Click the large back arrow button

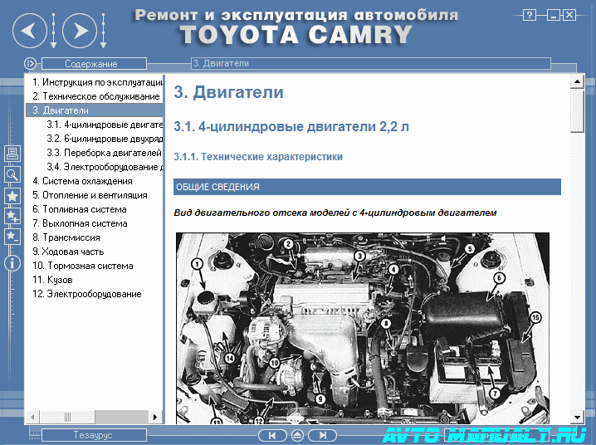[x=30, y=32]
